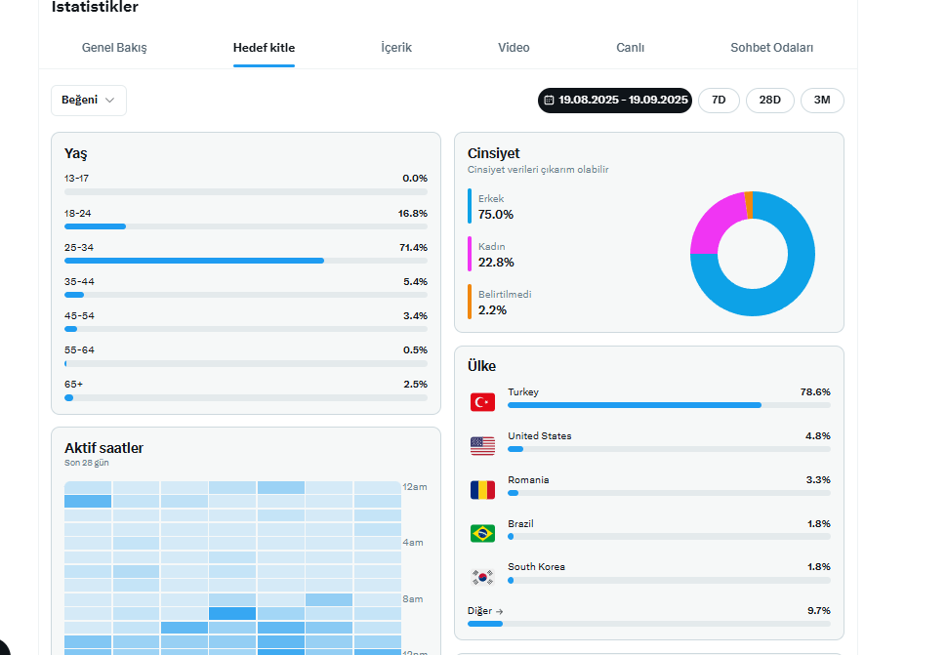Expand the Beğeni chevron arrow

tap(109, 101)
